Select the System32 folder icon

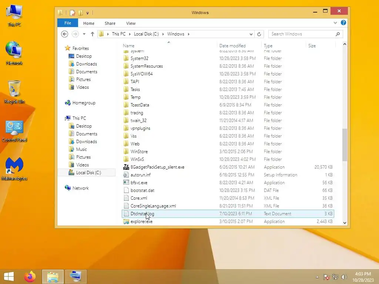click(126, 58)
